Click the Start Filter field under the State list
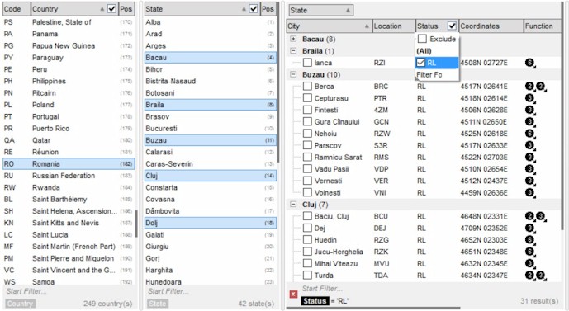Viewport: 569px width, 311px height. pos(211,291)
